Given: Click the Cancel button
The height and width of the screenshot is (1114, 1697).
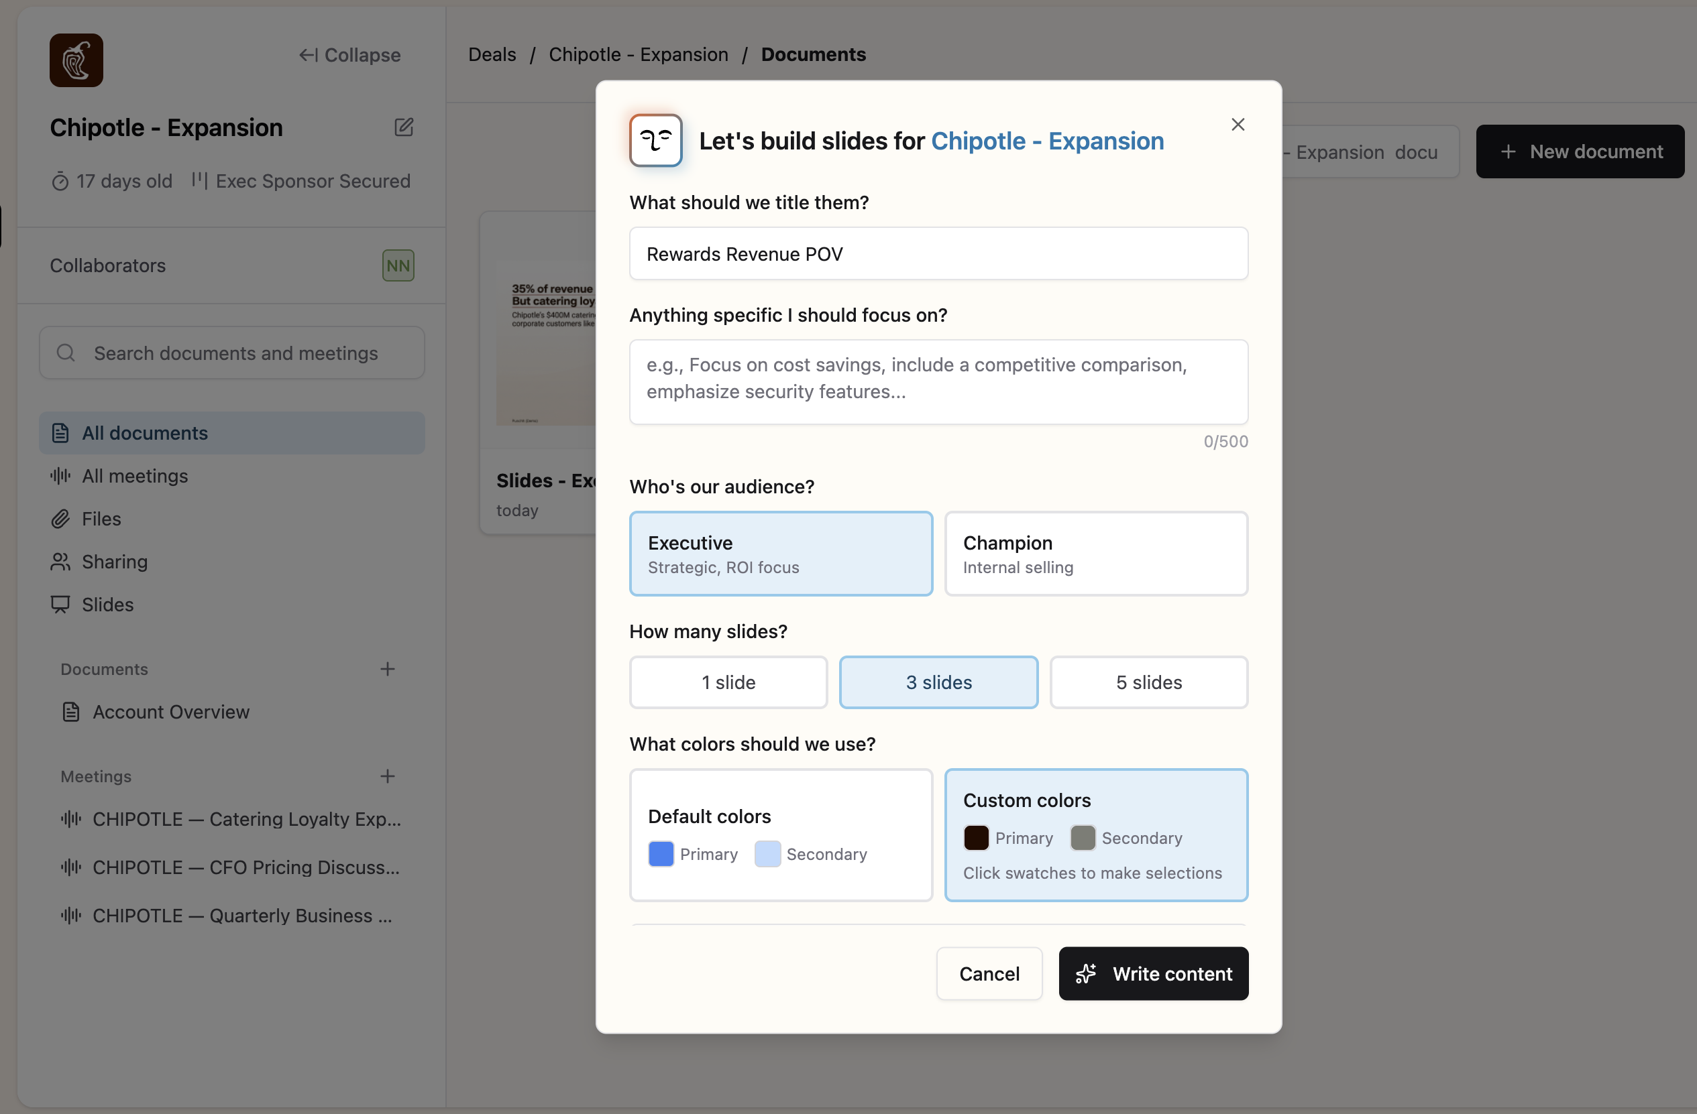Looking at the screenshot, I should tap(989, 973).
